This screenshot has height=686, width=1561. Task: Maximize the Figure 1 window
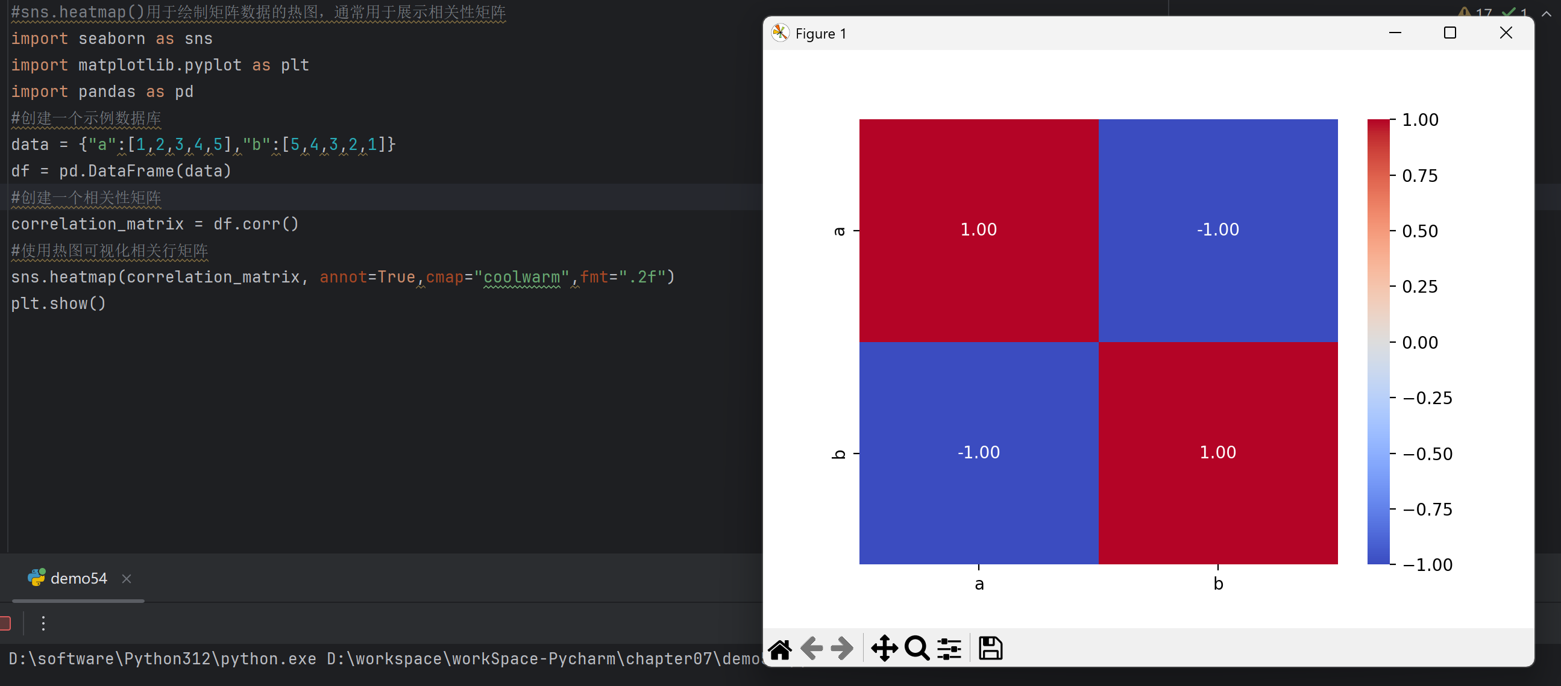[x=1449, y=33]
